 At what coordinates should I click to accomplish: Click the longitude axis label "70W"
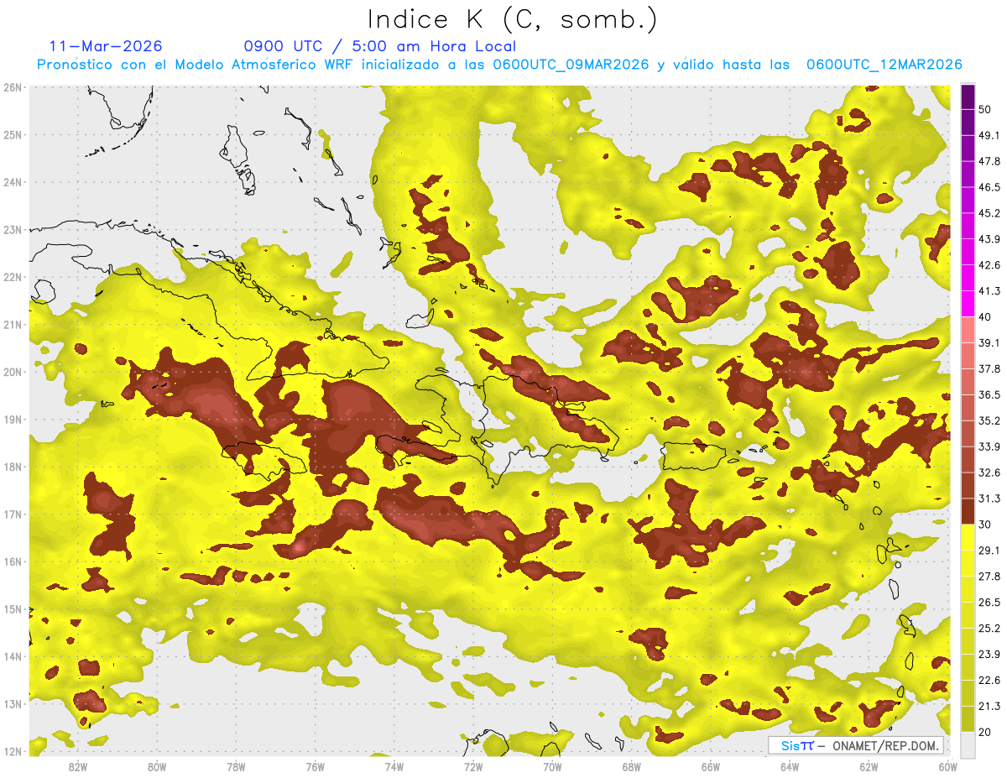(552, 767)
